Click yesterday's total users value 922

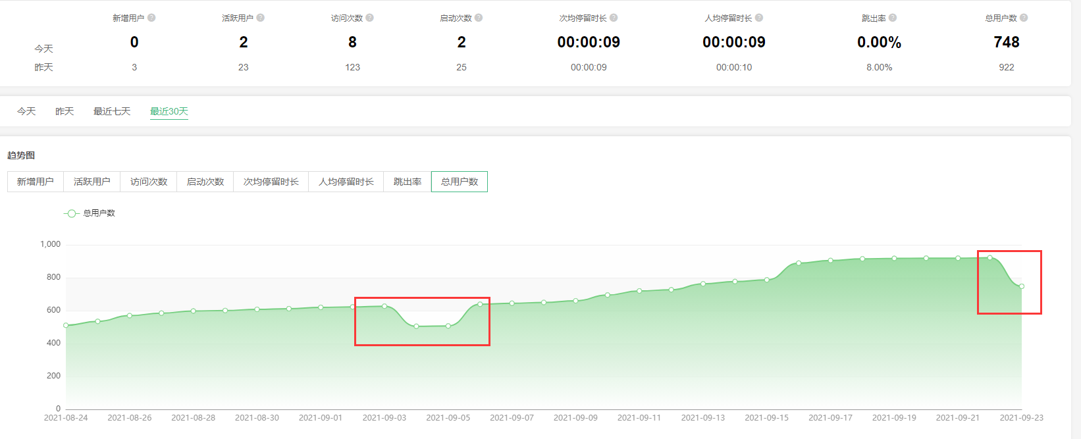point(1007,67)
